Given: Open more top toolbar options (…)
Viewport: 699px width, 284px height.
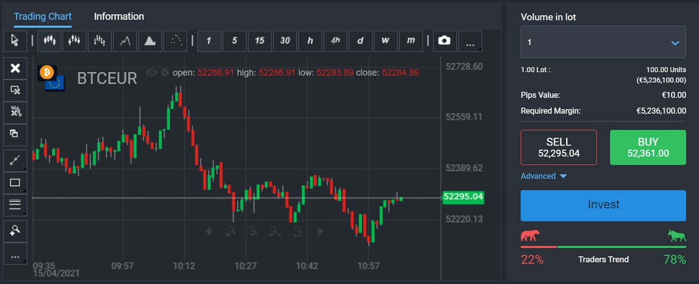Looking at the screenshot, I should coord(470,40).
